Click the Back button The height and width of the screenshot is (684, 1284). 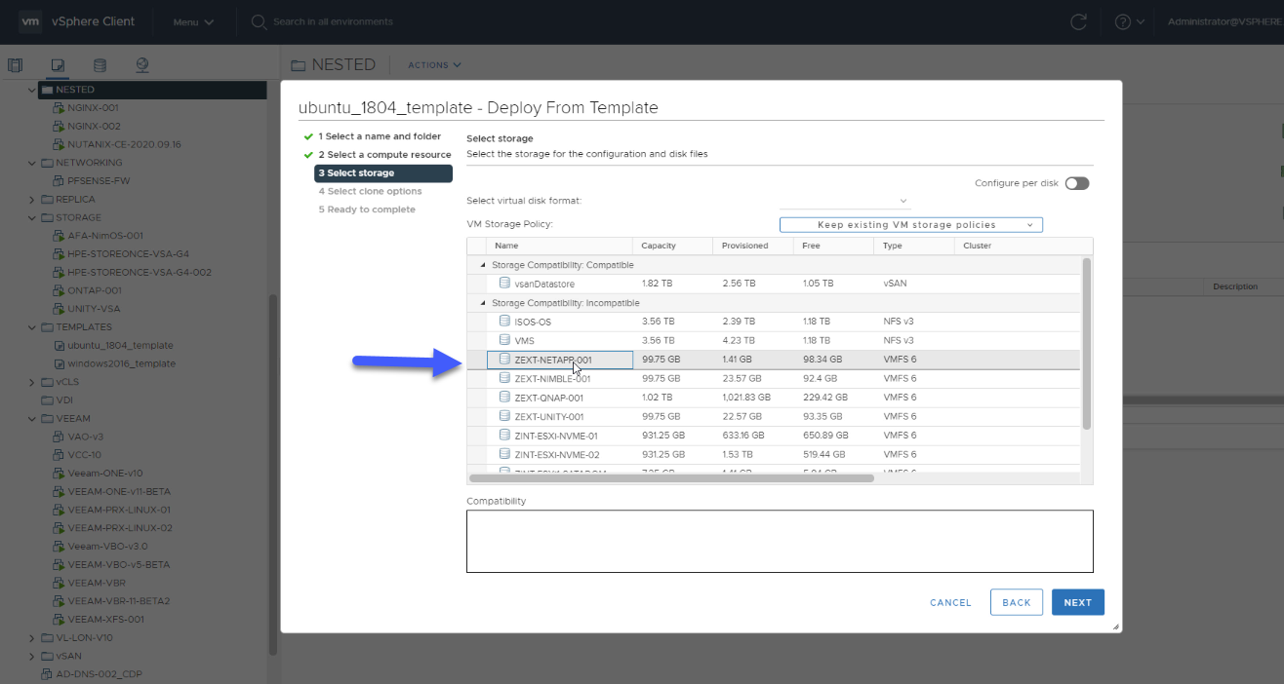(1017, 602)
